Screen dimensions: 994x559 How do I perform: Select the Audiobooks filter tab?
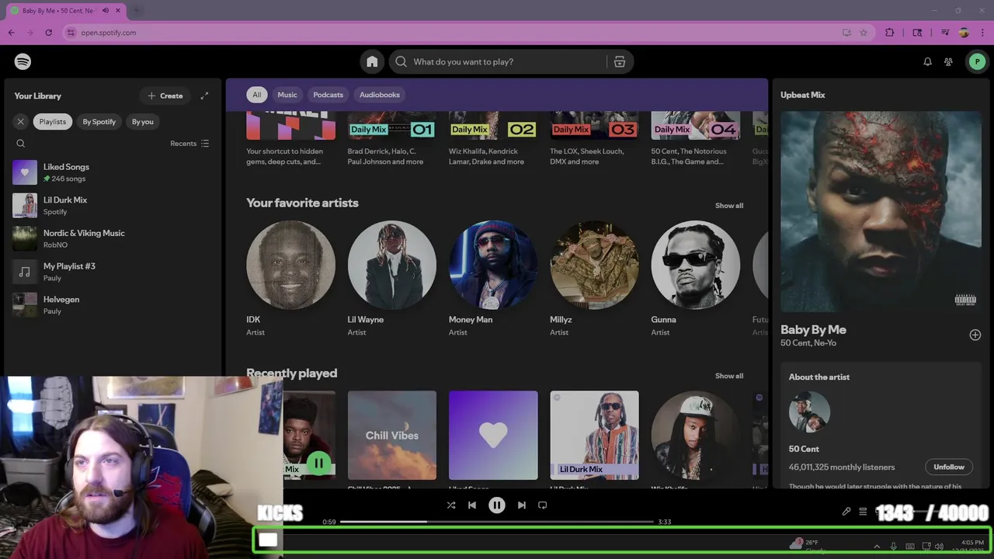[380, 95]
